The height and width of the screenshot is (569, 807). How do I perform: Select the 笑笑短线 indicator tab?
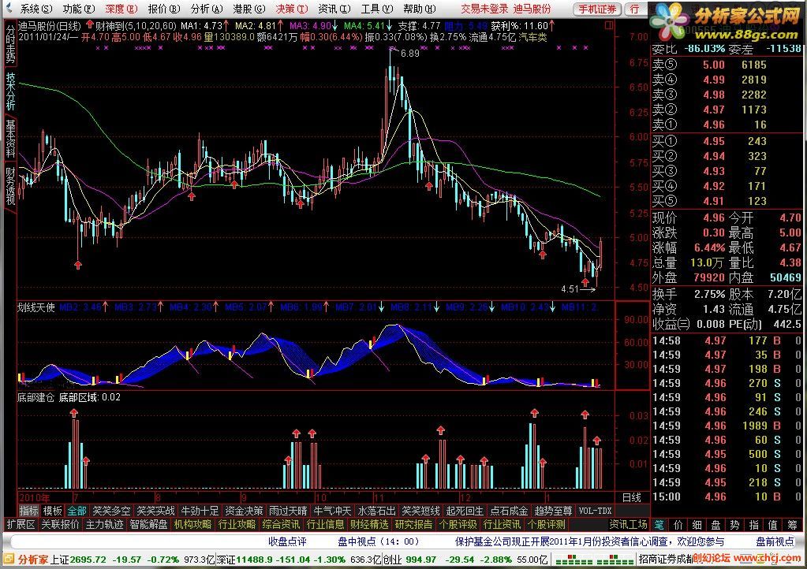[421, 511]
